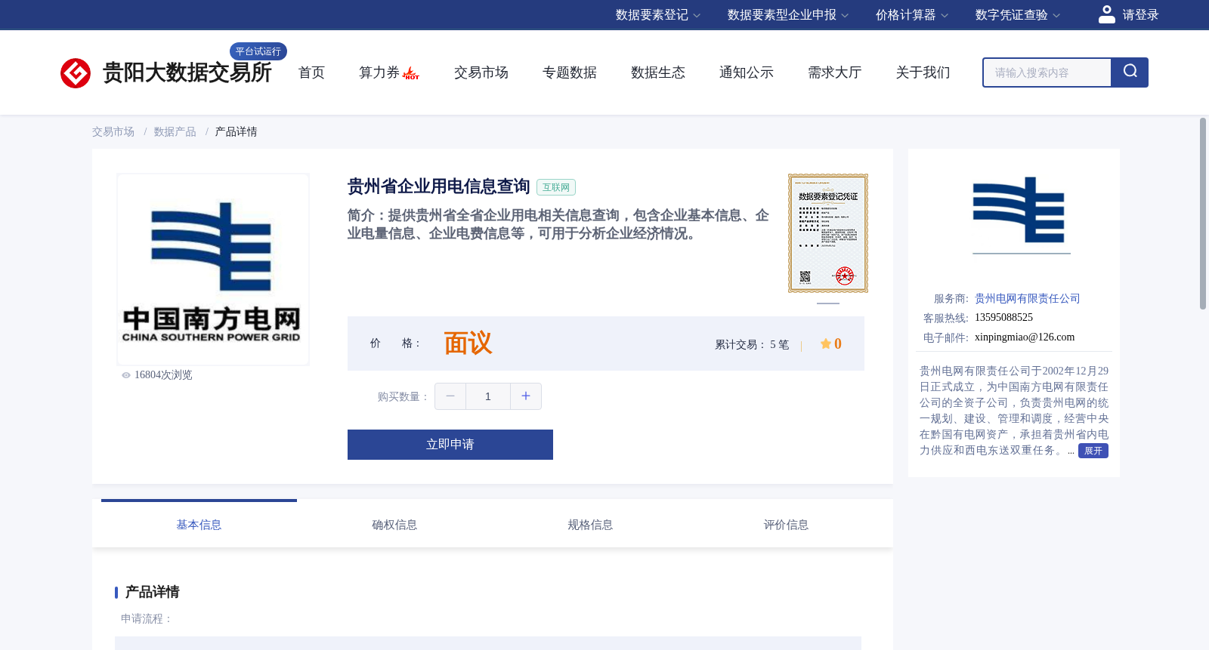Go to 首页 in navigation
1209x650 pixels.
(311, 72)
